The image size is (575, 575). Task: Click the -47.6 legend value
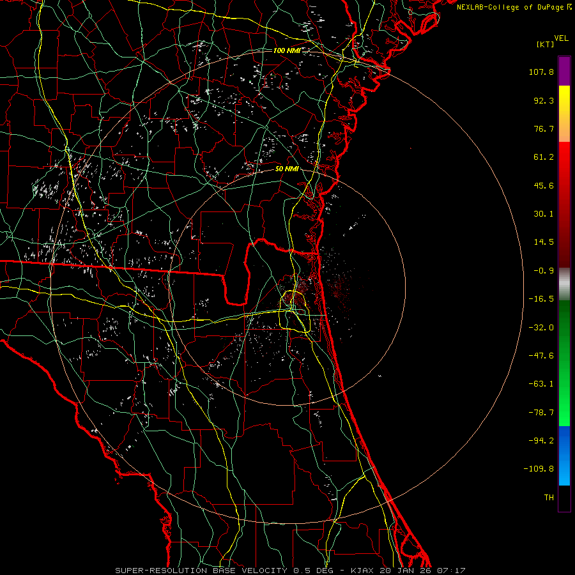click(x=541, y=356)
